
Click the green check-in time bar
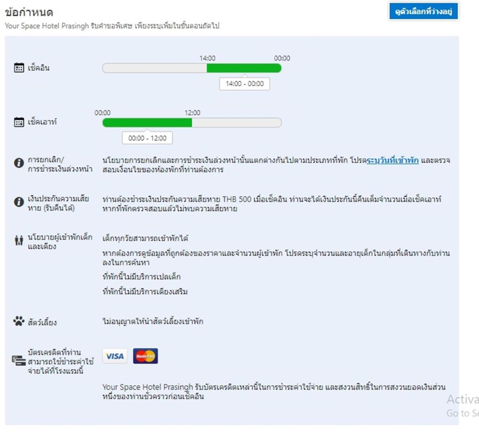coord(244,68)
